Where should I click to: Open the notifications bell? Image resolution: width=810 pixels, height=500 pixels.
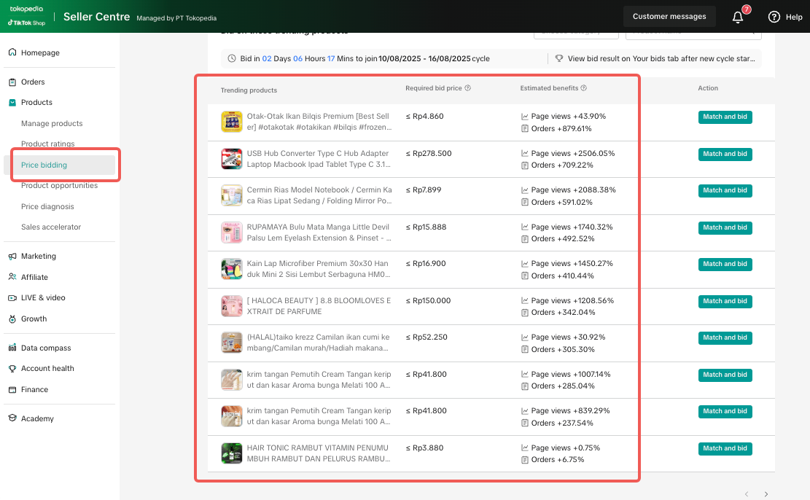point(738,17)
